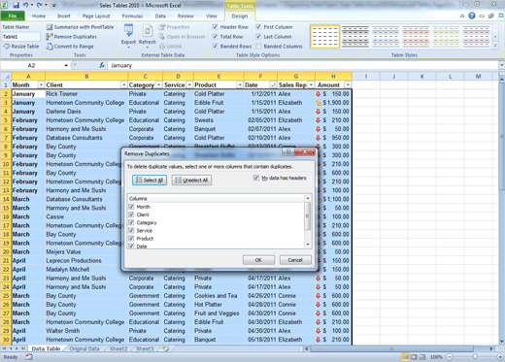Click the fx insert function icon
505x362 pixels.
tap(102, 65)
